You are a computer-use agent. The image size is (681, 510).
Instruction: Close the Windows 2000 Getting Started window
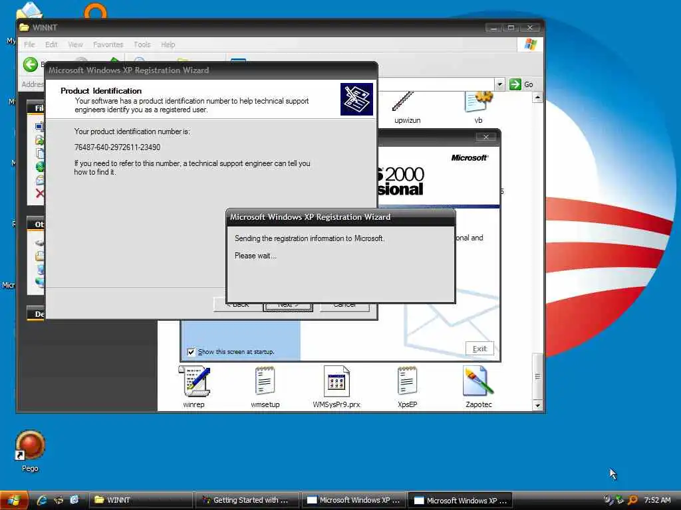486,137
